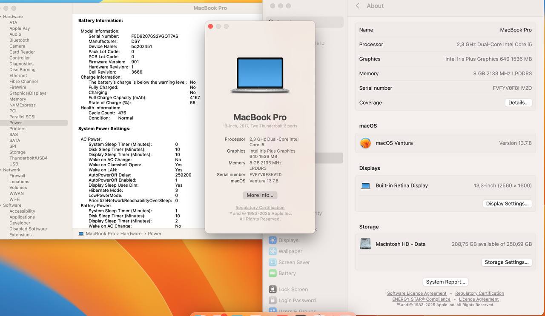Click More Info in About This Mac
545x316 pixels.
click(260, 195)
